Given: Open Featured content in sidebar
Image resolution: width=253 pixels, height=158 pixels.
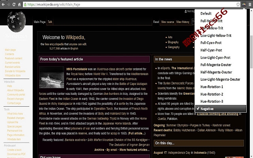Looking at the screenshot, I should pos(13,58).
